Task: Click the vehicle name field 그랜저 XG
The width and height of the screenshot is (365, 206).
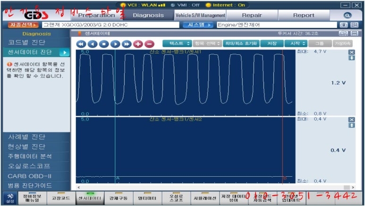Action: click(110, 25)
